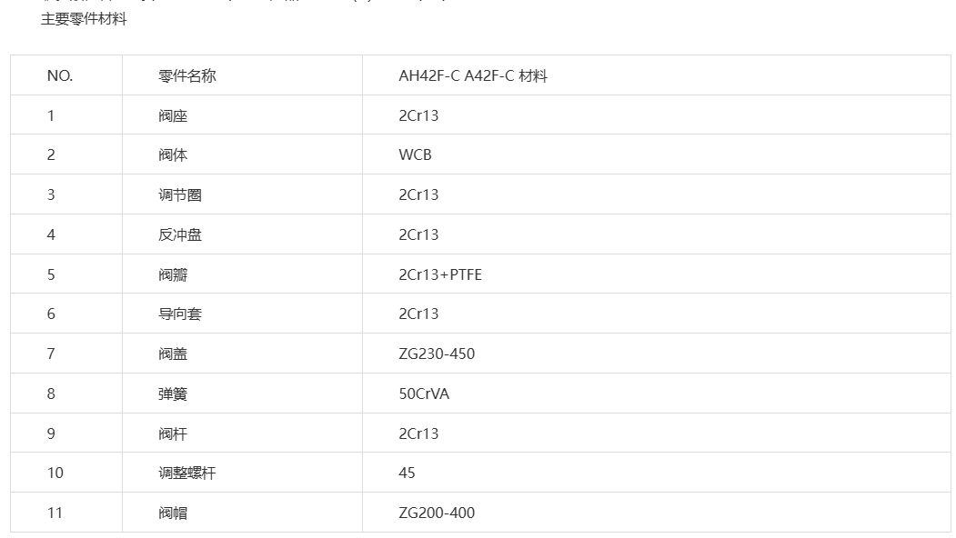Select the ZG230-450 material cell

(x=657, y=354)
